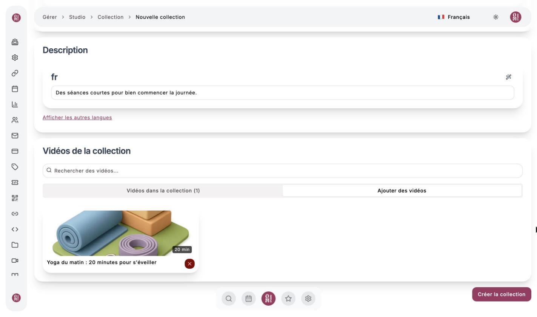The height and width of the screenshot is (317, 537).
Task: Click Afficher les autres langues link
Action: (77, 117)
